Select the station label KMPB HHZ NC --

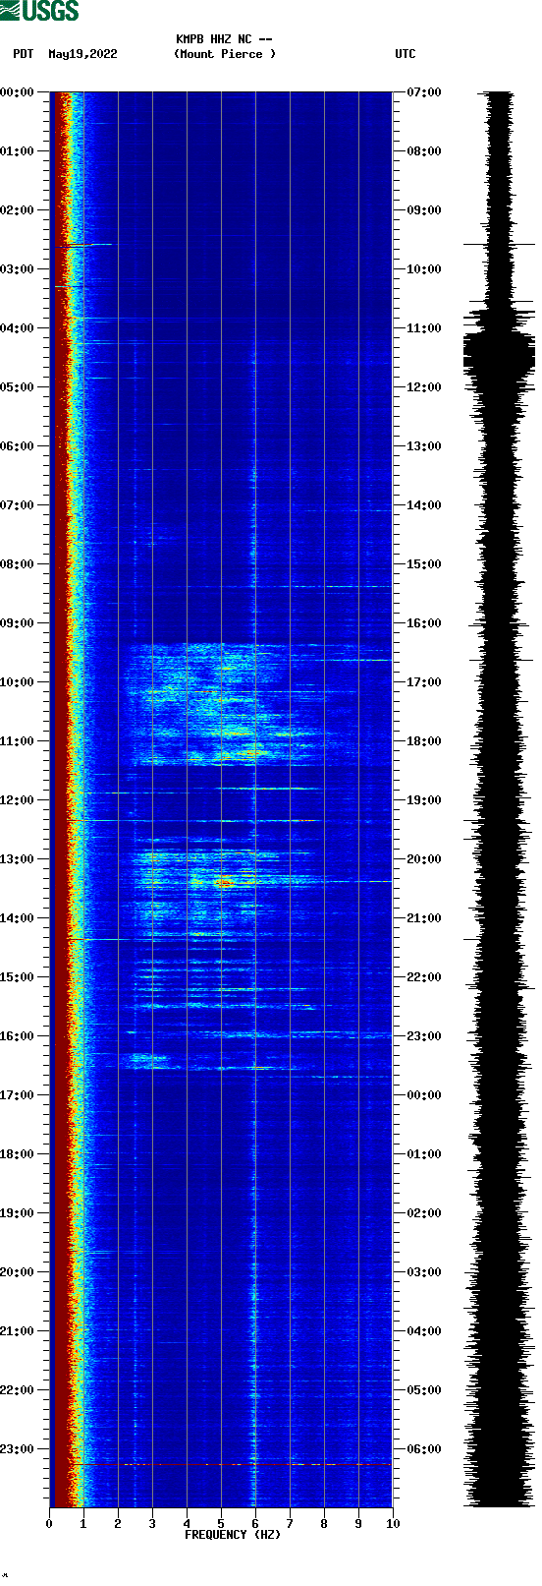224,39
